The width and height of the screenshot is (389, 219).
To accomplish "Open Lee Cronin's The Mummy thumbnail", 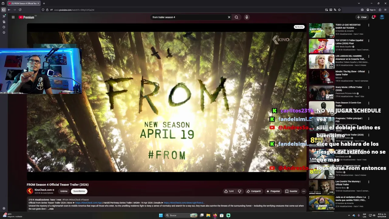I will pyautogui.click(x=322, y=187).
